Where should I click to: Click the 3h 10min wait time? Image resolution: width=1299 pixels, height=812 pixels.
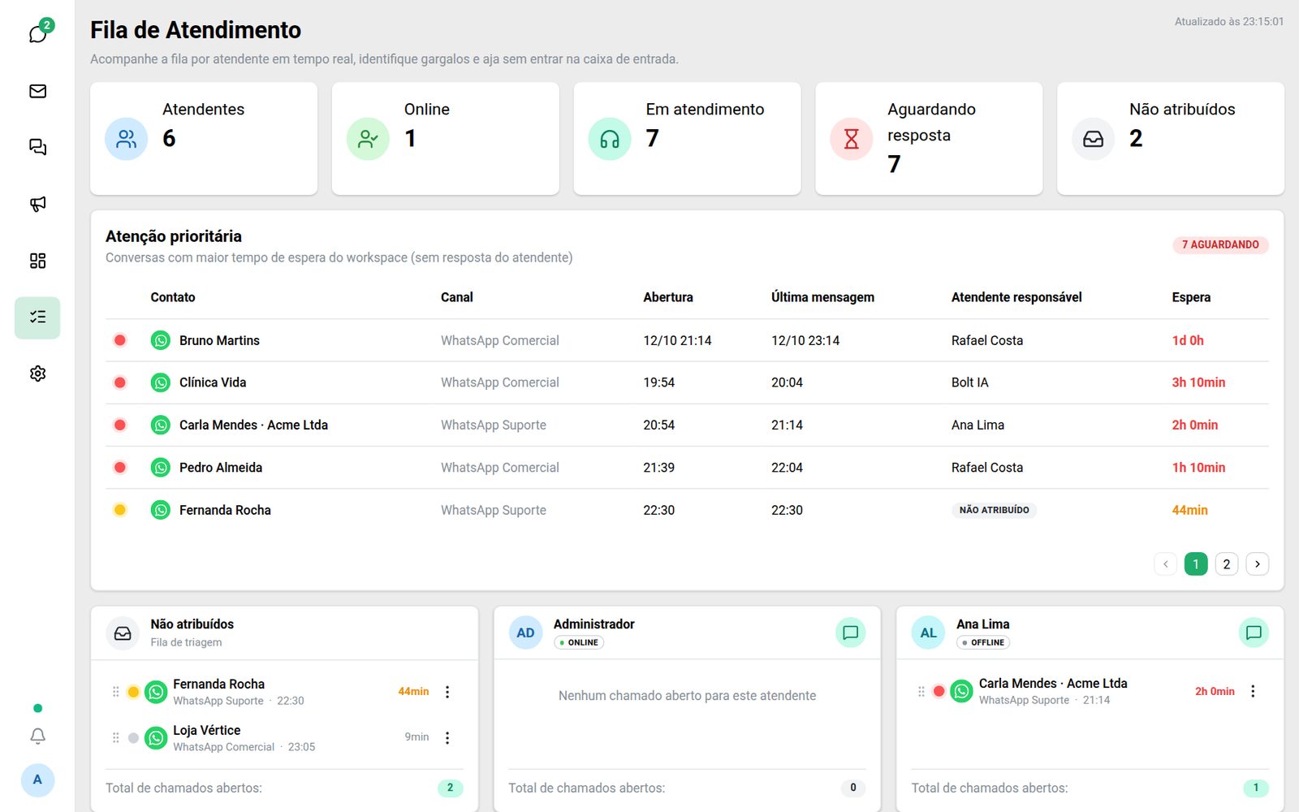coord(1198,382)
